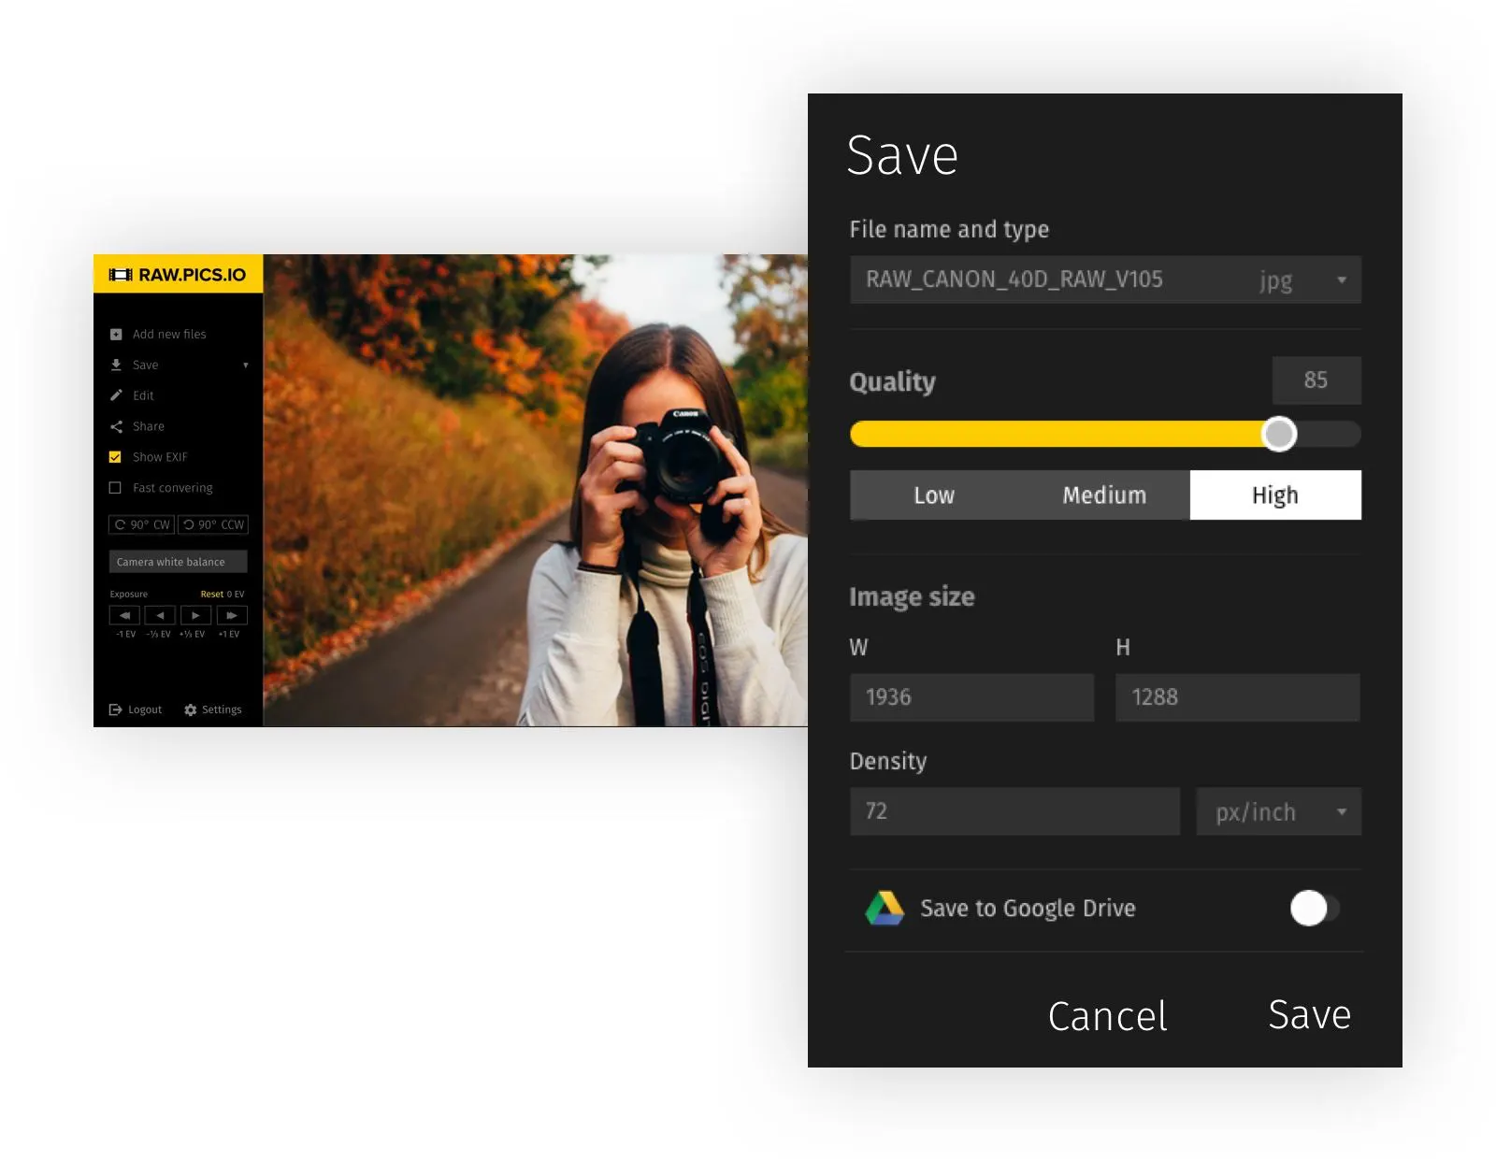Enable the Fast converting checkbox
The image size is (1496, 1161).
pos(115,488)
